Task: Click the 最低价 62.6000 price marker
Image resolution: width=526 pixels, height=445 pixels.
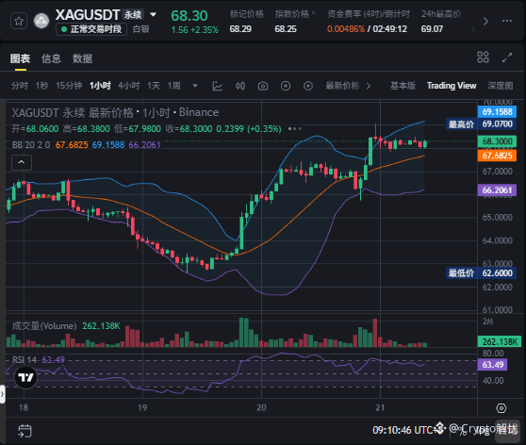Action: tap(481, 273)
